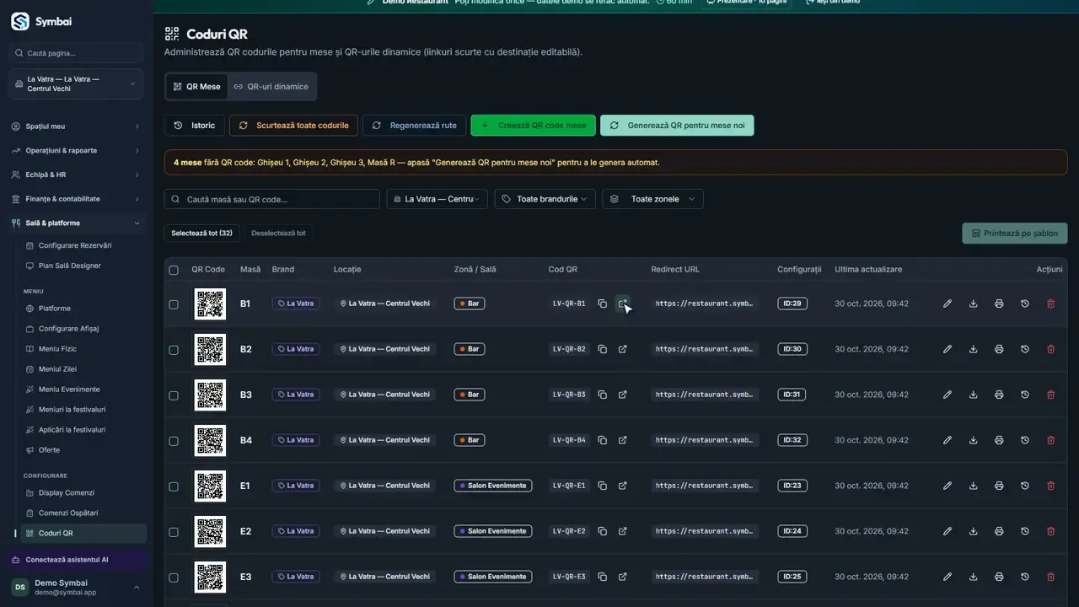This screenshot has height=607, width=1079.
Task: Focus the Caută masă sau QR code field
Action: [272, 199]
